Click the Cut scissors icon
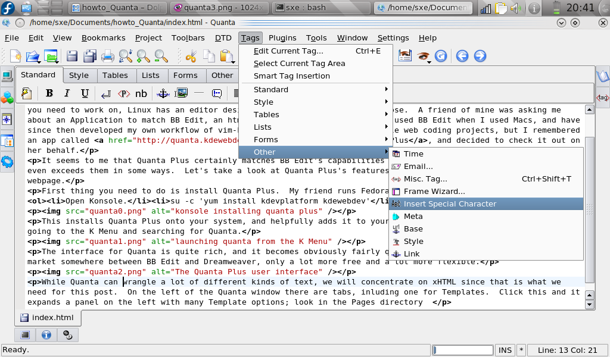The height and width of the screenshot is (357, 610). tap(191, 57)
